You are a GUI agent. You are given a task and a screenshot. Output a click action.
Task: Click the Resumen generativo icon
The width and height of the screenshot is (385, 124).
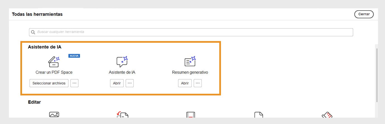pos(190,62)
